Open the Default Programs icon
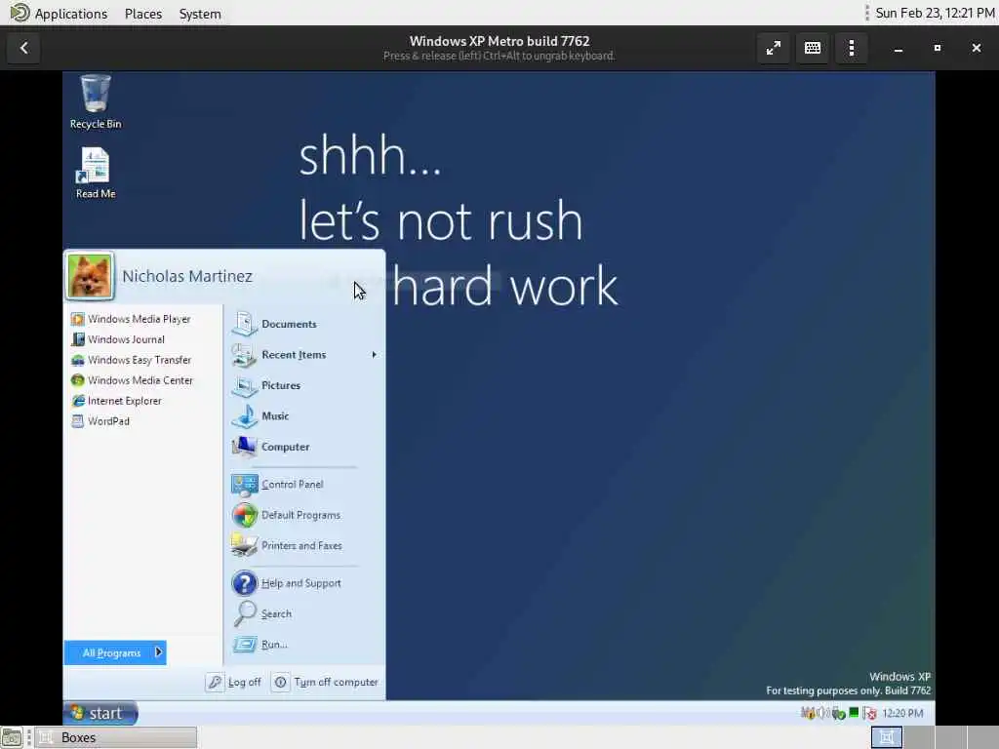This screenshot has height=749, width=999. 244,515
